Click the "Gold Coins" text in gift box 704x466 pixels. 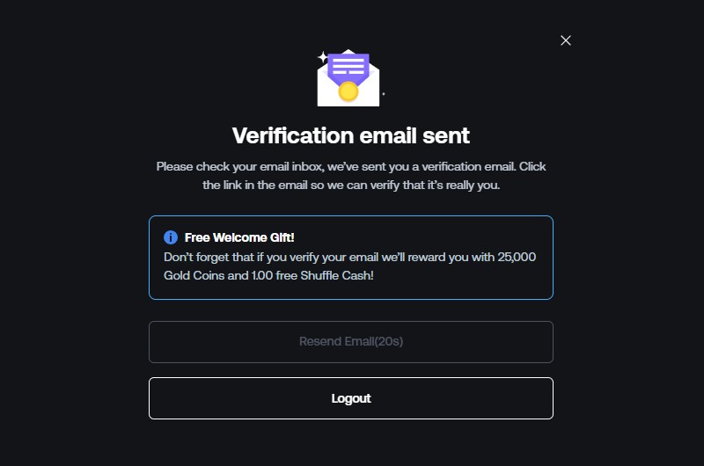point(194,275)
